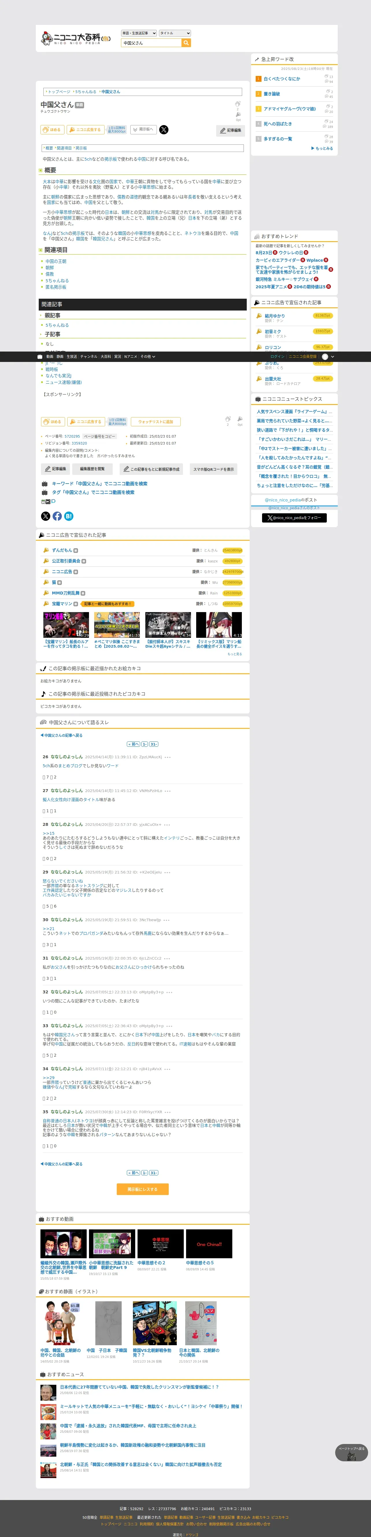Click ページ番号をコピー button
This screenshot has height=1537, width=371.
point(99,436)
